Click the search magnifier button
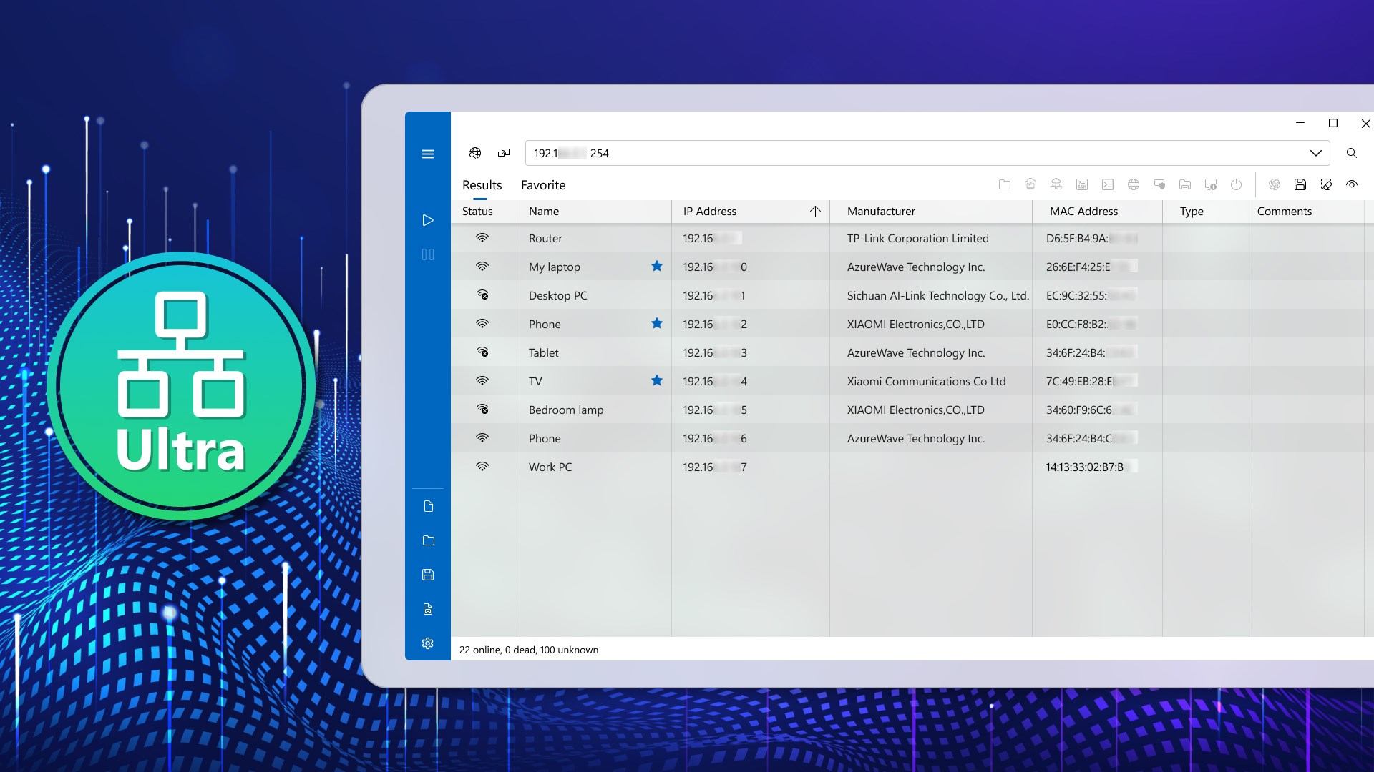Viewport: 1374px width, 772px height. (x=1353, y=153)
